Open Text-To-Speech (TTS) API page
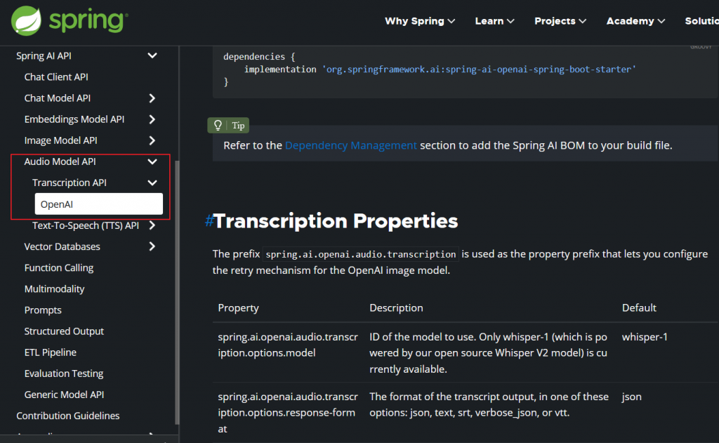 [x=85, y=225]
